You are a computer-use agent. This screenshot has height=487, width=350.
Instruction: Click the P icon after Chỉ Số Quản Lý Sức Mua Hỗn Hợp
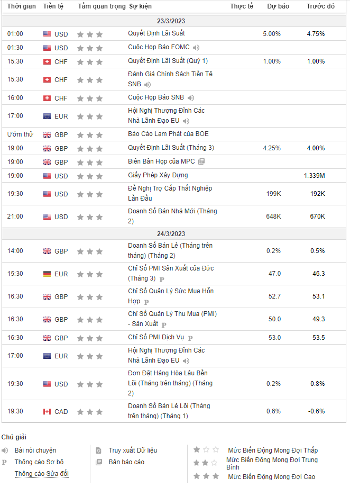point(146,302)
